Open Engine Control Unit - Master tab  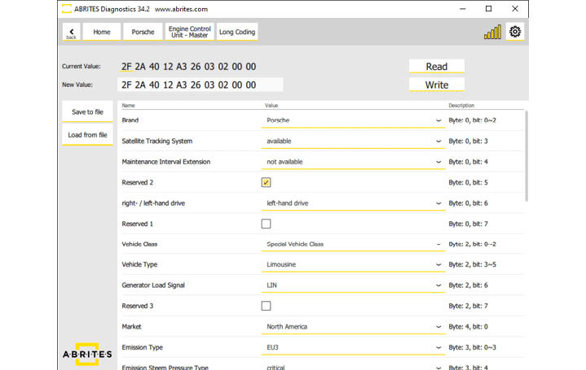point(187,33)
